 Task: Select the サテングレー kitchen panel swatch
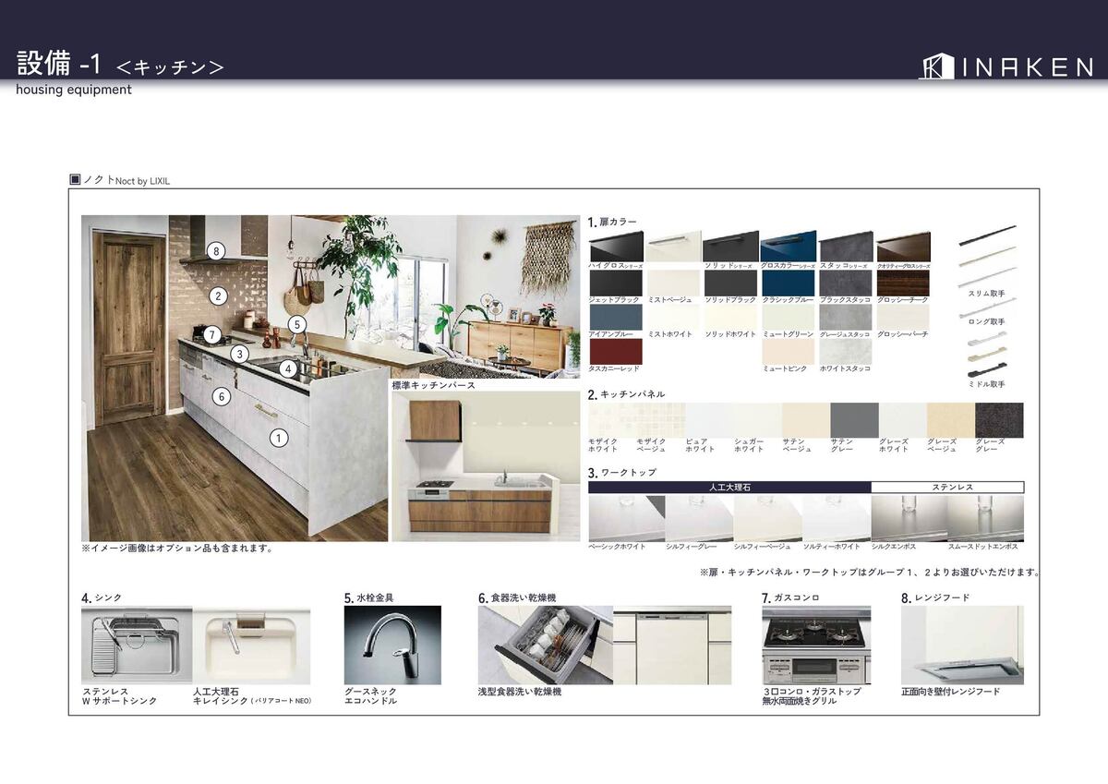coord(854,419)
